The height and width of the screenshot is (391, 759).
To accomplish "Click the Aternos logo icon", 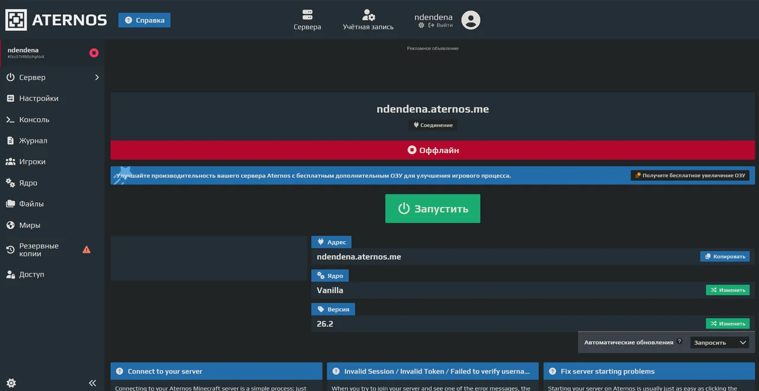I will click(16, 20).
